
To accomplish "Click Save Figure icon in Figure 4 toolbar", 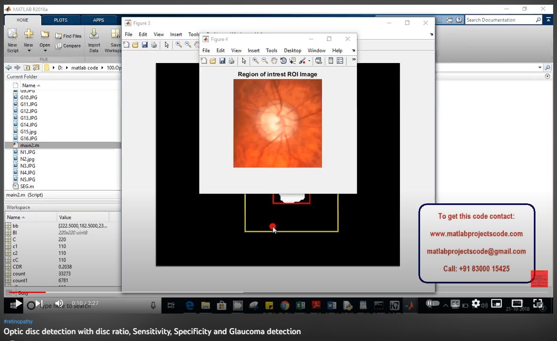I will 222,61.
